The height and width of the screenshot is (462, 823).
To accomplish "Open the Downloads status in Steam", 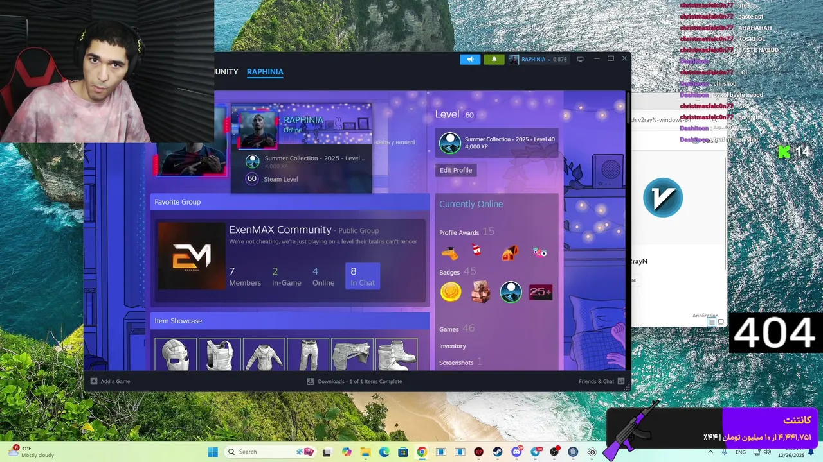I will point(354,381).
